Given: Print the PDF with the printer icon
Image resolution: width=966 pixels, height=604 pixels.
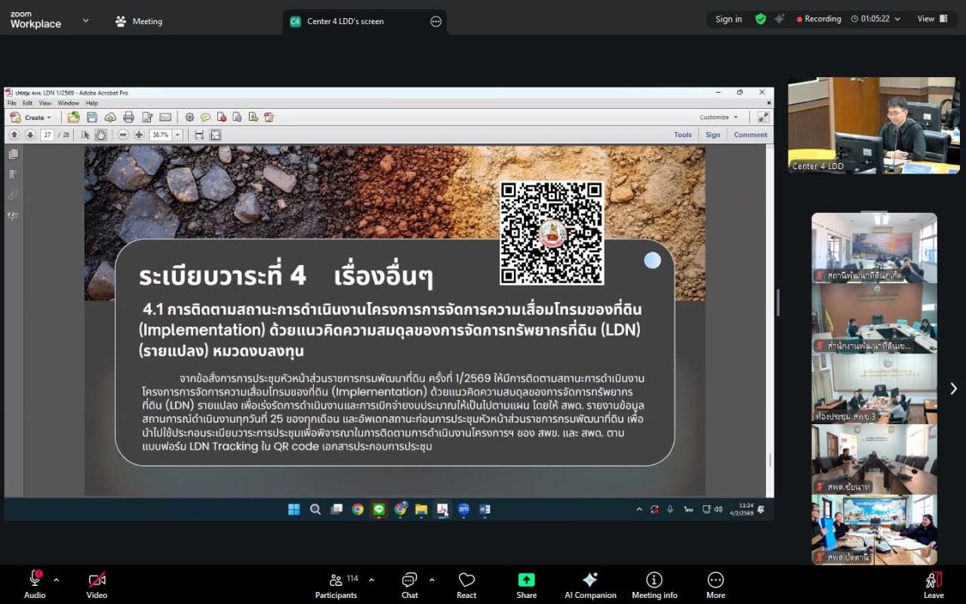Looking at the screenshot, I should click(x=128, y=117).
